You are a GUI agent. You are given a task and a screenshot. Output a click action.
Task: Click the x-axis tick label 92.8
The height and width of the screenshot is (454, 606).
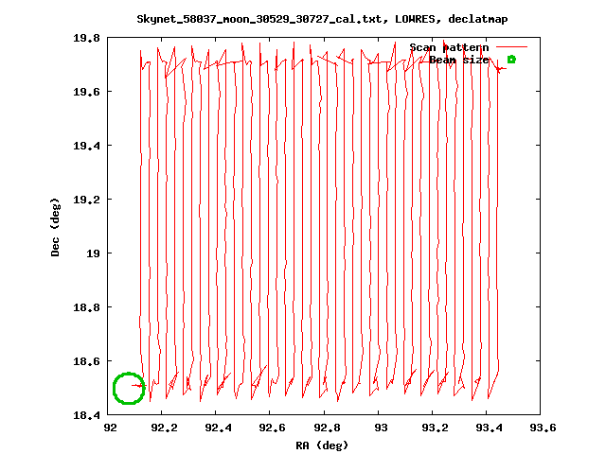(x=327, y=428)
